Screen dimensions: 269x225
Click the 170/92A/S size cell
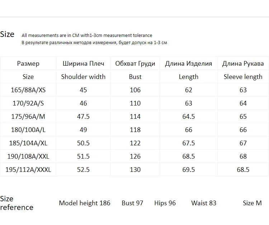[28, 103]
